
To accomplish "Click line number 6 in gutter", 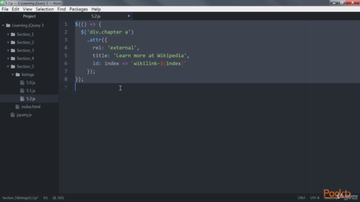I will click(x=66, y=63).
